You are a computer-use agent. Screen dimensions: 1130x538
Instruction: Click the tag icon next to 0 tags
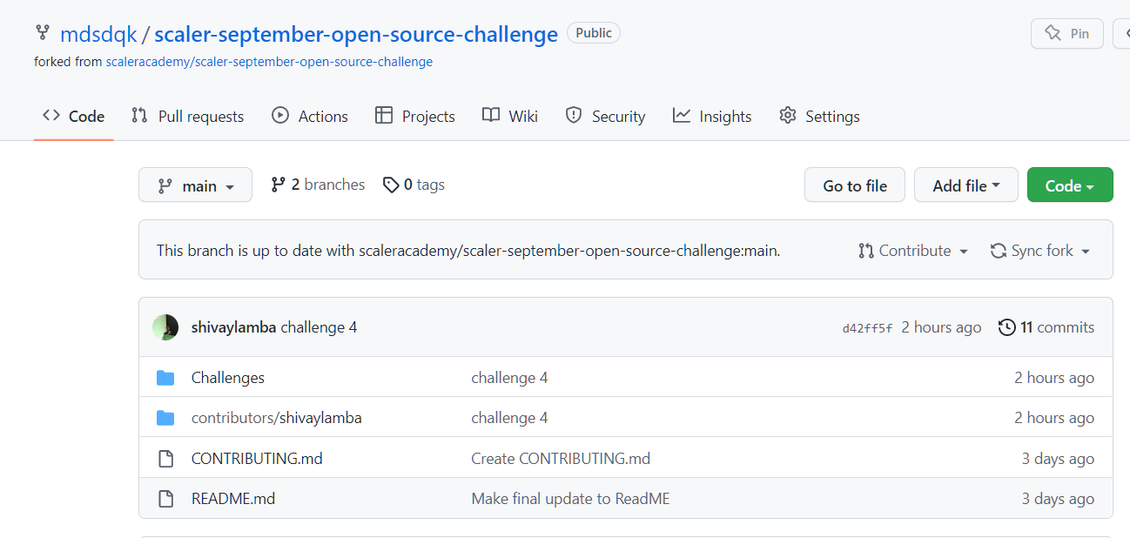click(392, 184)
